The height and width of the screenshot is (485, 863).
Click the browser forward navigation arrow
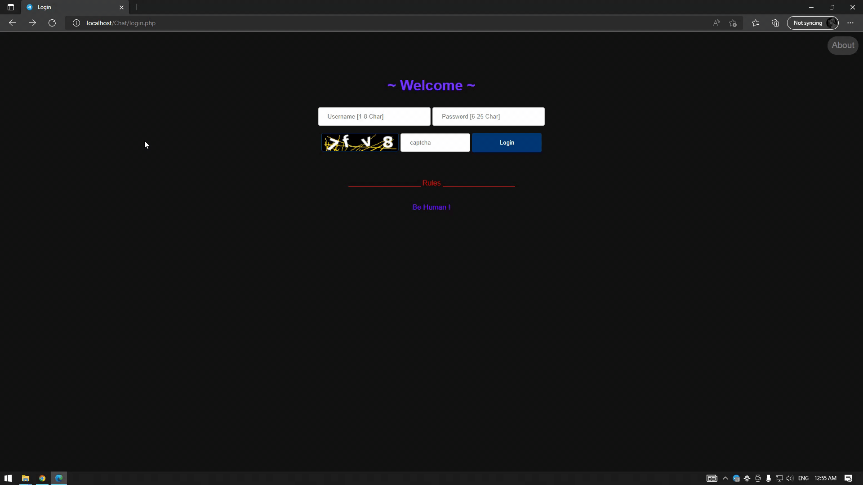coord(32,23)
